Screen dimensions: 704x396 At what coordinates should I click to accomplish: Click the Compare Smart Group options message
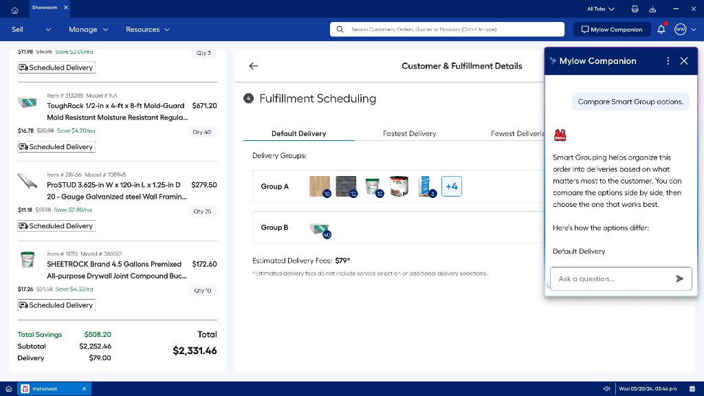pos(630,102)
